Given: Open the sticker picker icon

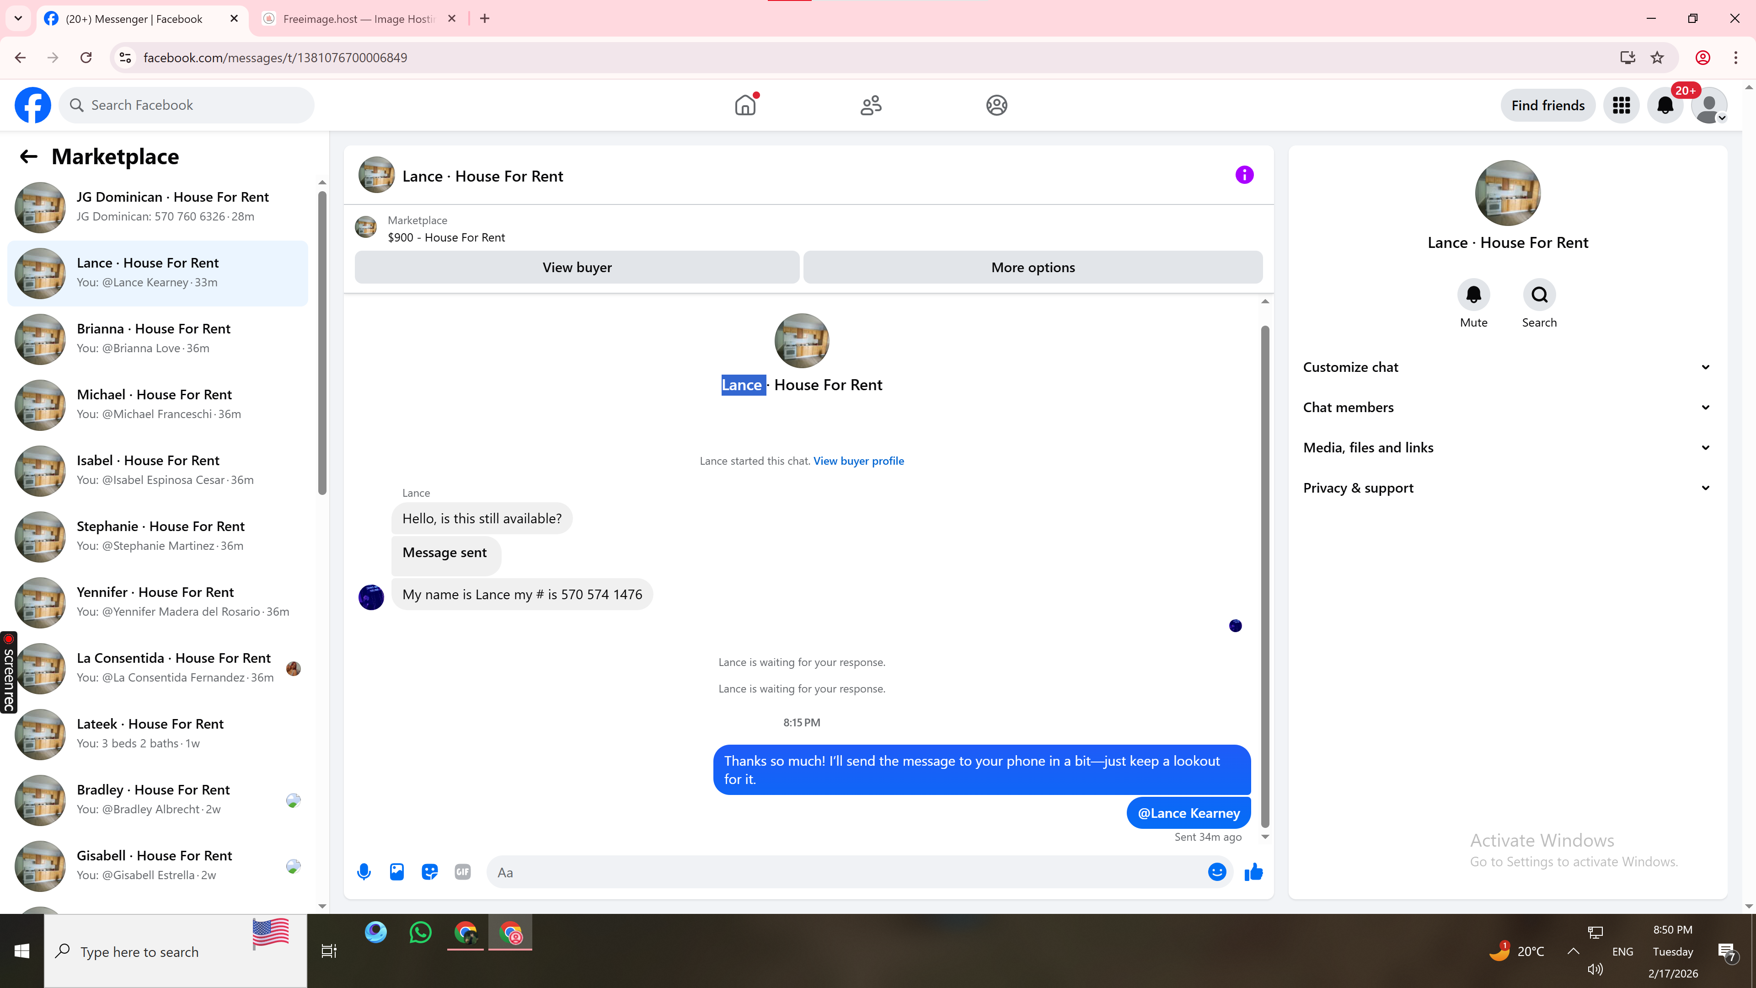Looking at the screenshot, I should point(429,871).
